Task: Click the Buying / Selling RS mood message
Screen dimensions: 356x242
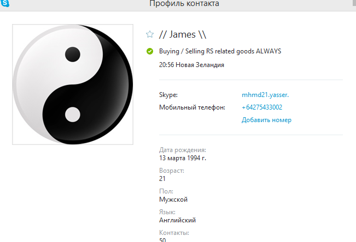Action: tap(220, 51)
